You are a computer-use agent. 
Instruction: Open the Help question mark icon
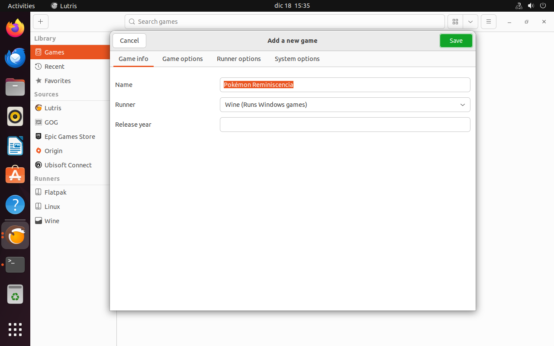pyautogui.click(x=15, y=205)
